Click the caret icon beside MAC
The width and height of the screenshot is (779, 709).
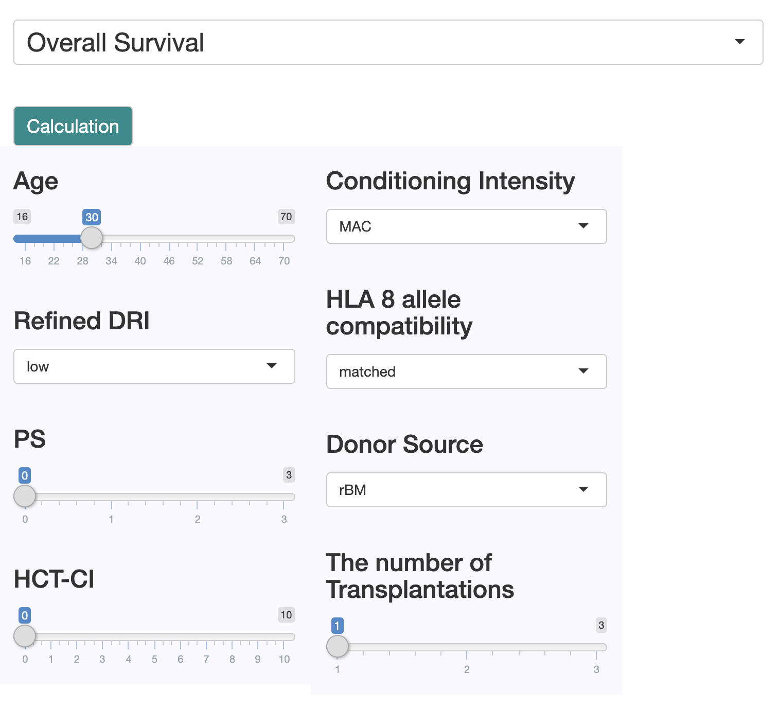tap(583, 226)
